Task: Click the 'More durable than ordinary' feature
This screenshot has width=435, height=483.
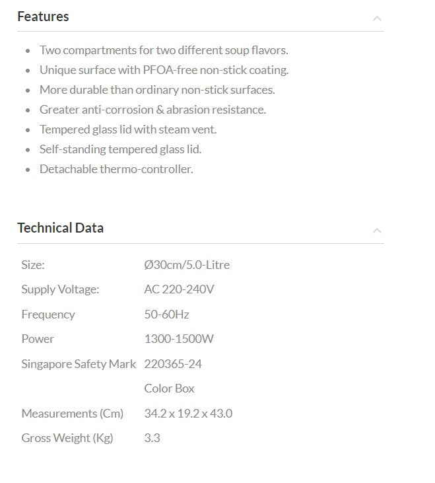Action: click(x=157, y=90)
